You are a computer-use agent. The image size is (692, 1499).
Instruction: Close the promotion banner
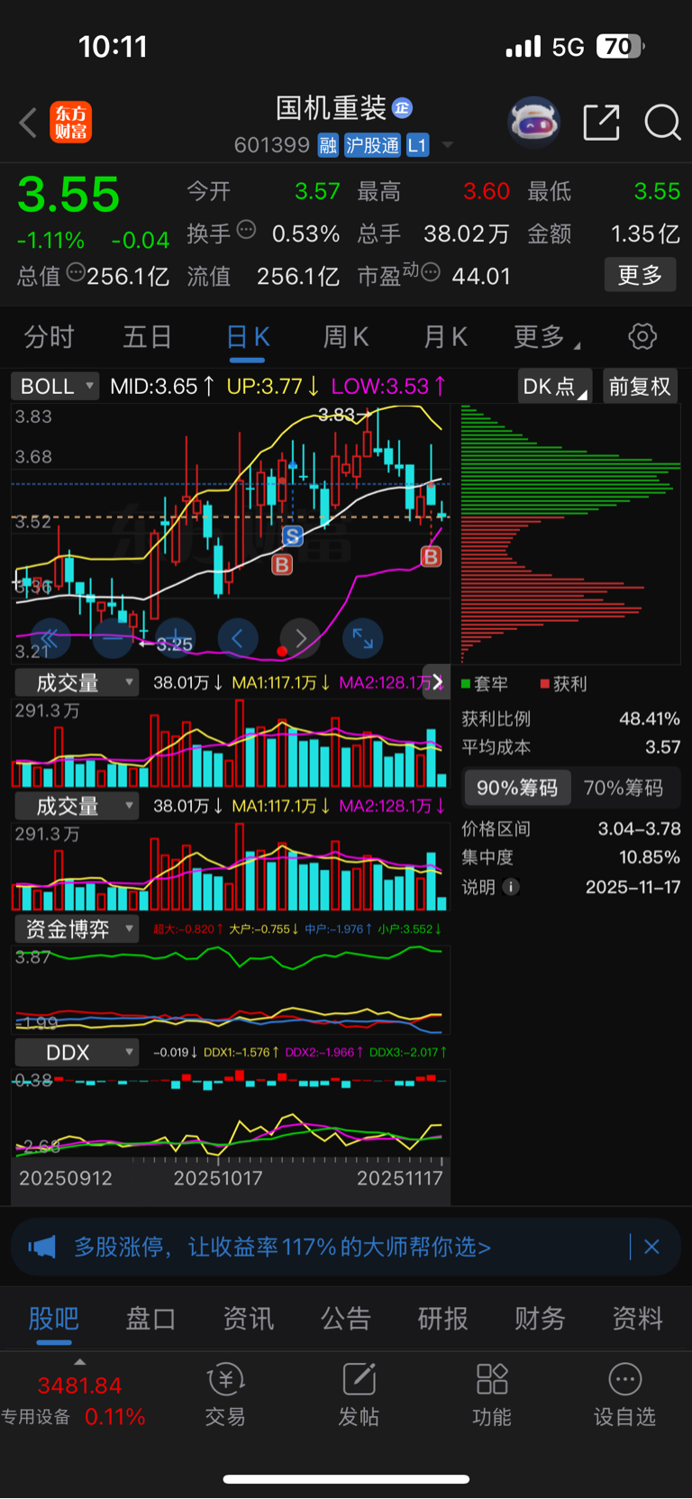651,1247
